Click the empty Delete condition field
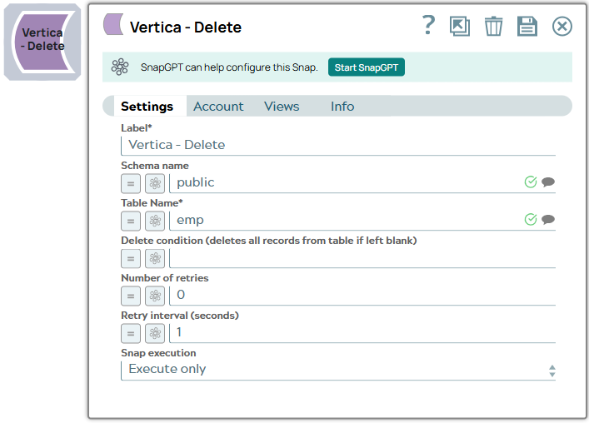 pos(362,258)
